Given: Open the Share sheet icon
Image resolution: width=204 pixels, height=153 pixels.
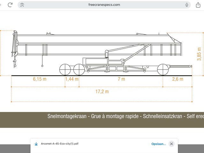Looking at the screenshot, I should pyautogui.click(x=198, y=5).
